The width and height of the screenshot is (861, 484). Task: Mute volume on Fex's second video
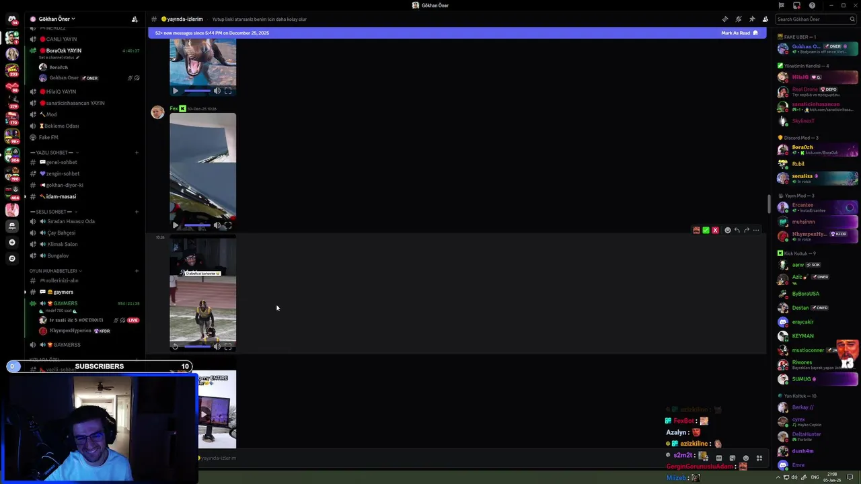pyautogui.click(x=217, y=225)
